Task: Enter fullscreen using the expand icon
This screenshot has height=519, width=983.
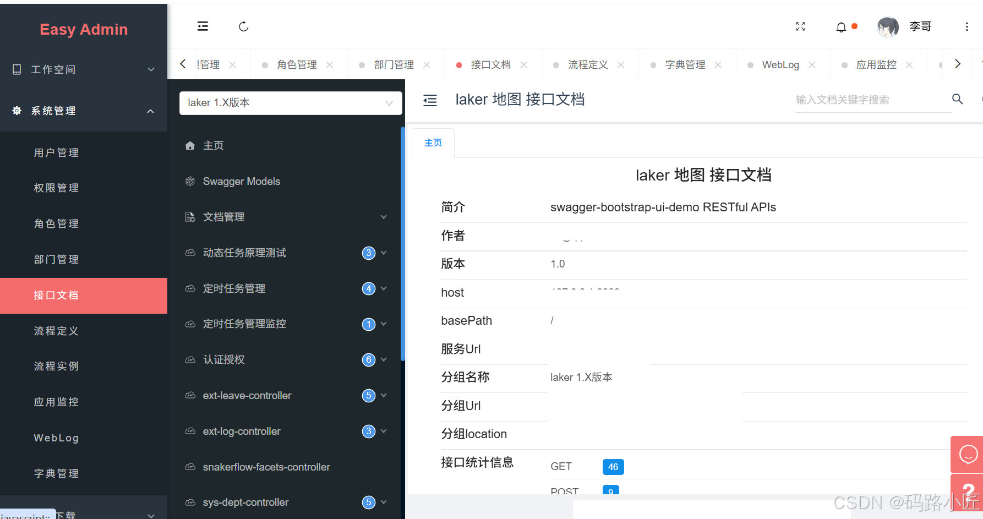Action: click(800, 26)
